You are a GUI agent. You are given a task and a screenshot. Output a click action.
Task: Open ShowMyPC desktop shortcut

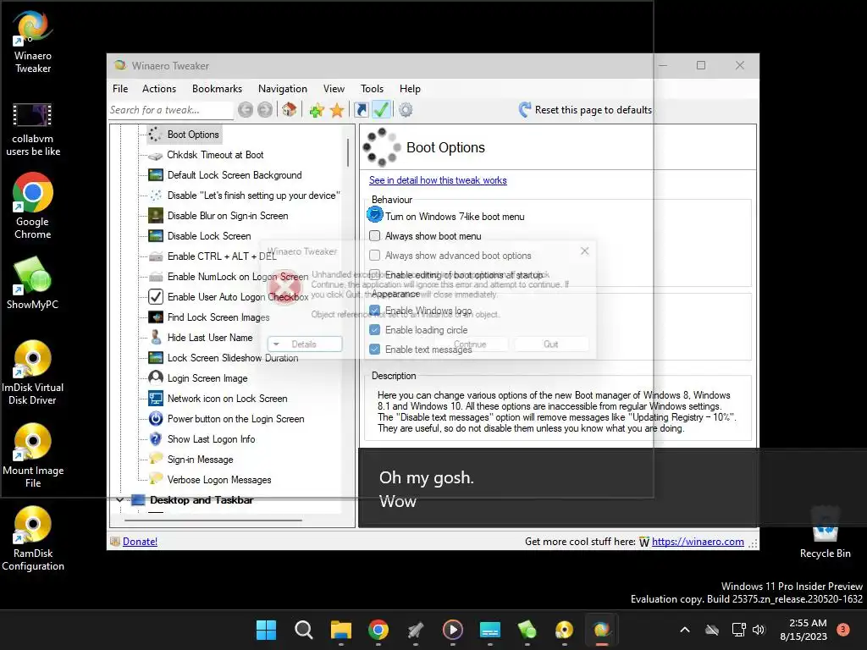33,283
